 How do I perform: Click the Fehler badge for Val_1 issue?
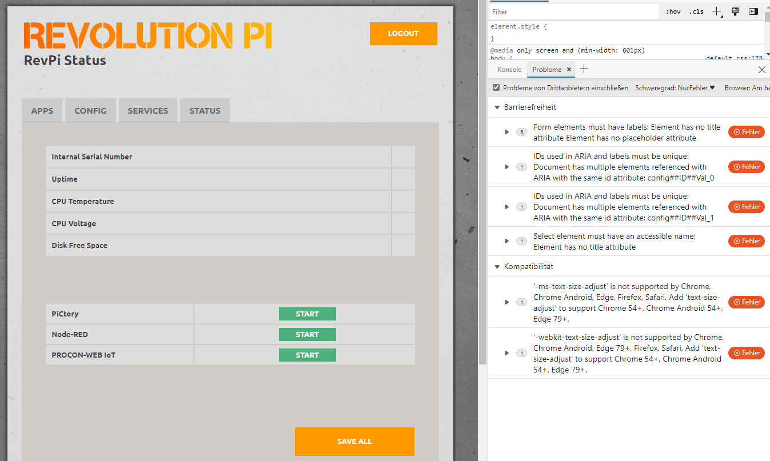(747, 207)
